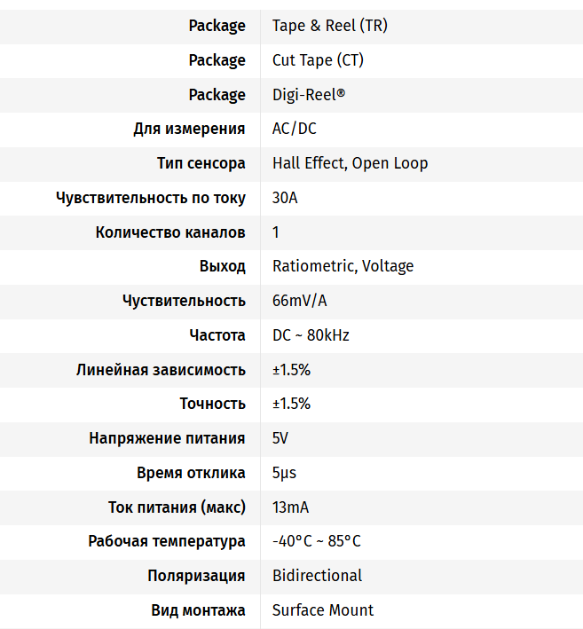Select the 'AC/DC' value text
583x629 pixels.
pos(294,129)
